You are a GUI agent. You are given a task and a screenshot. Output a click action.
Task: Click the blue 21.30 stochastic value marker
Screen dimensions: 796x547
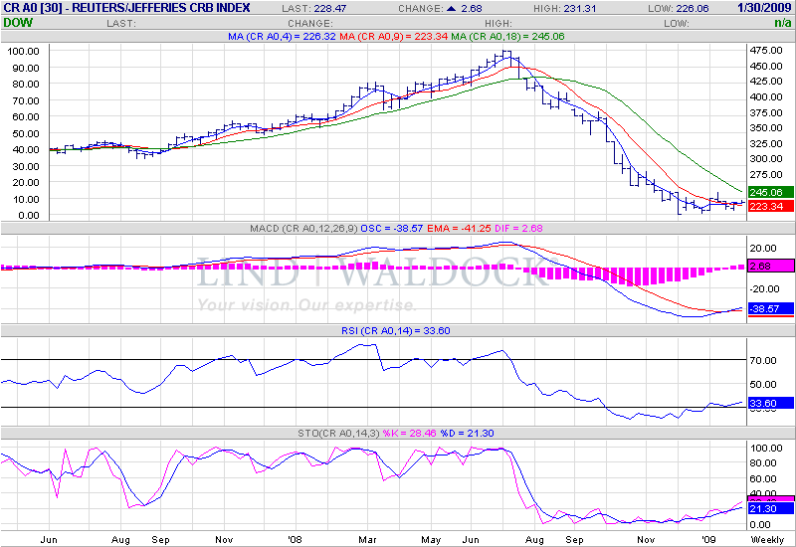click(x=770, y=508)
